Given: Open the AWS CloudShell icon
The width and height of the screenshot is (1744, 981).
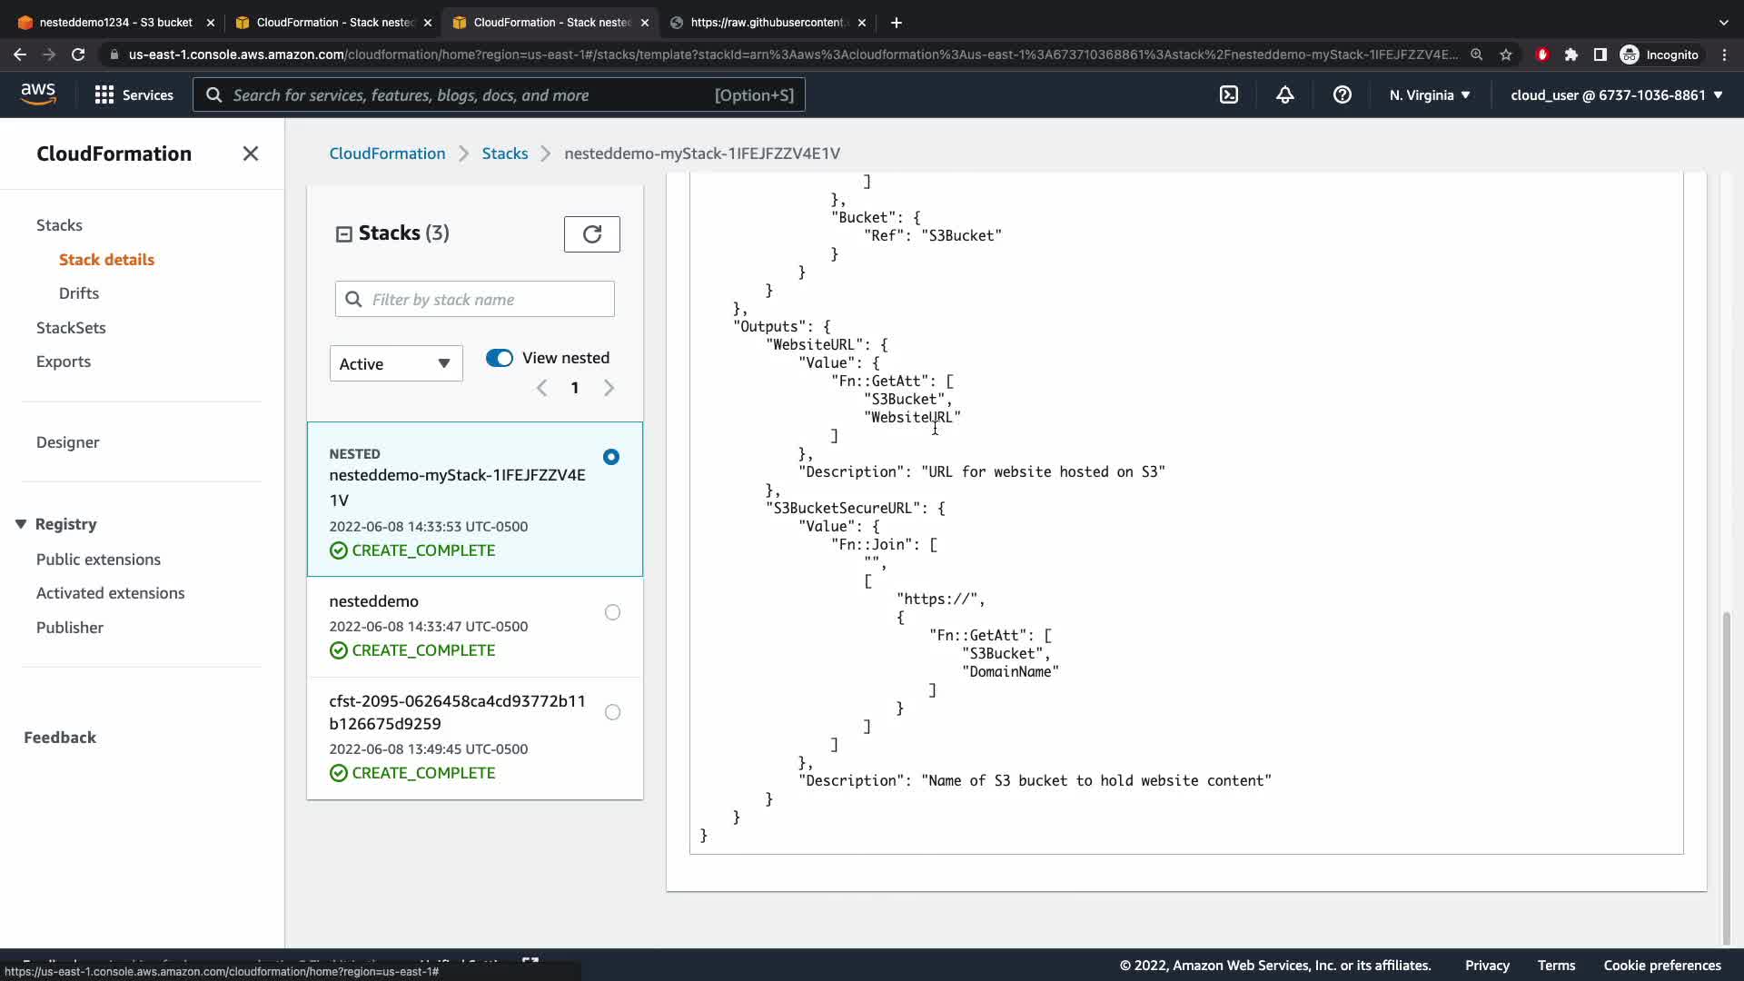Looking at the screenshot, I should pyautogui.click(x=1228, y=94).
